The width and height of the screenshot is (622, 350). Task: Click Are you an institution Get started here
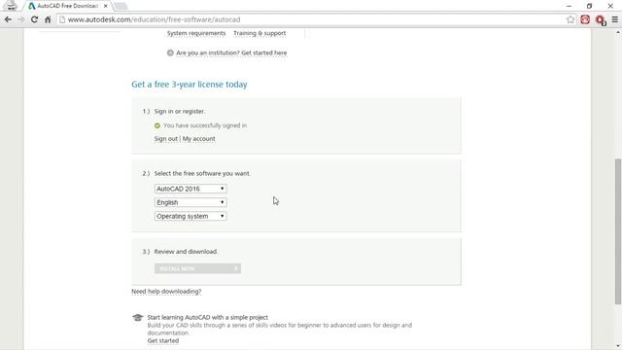231,52
